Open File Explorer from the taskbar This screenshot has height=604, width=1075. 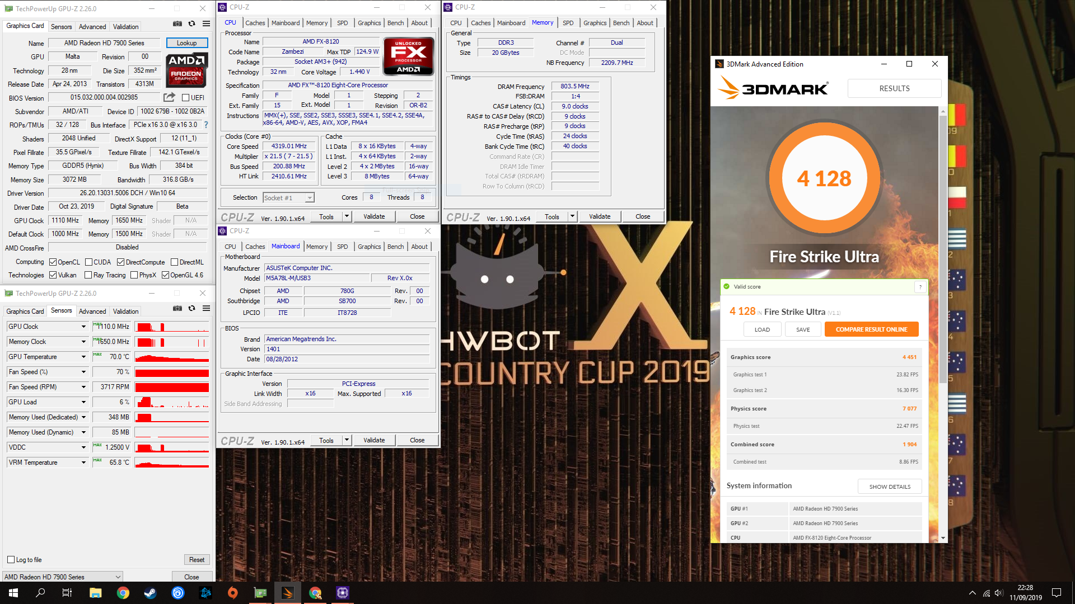coord(95,593)
